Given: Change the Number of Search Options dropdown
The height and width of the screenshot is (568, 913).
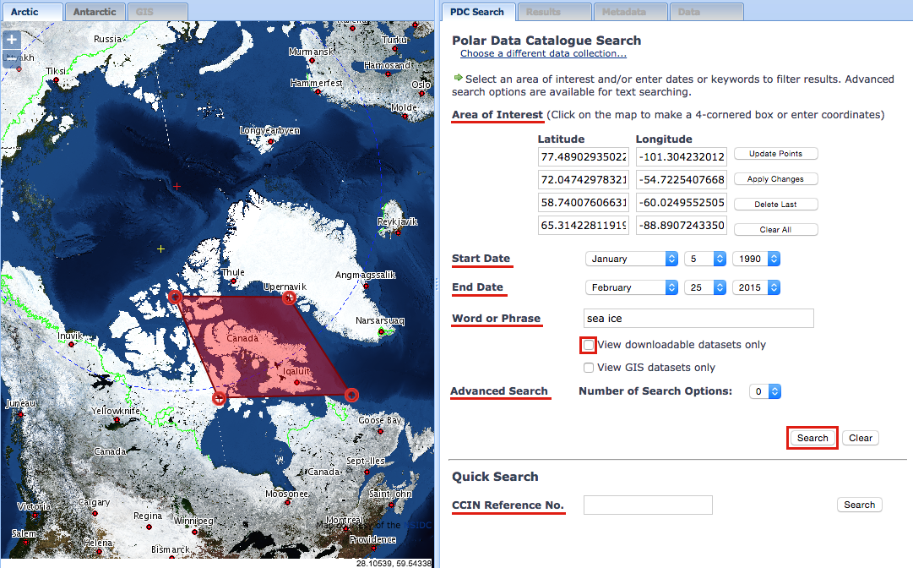Looking at the screenshot, I should click(764, 390).
